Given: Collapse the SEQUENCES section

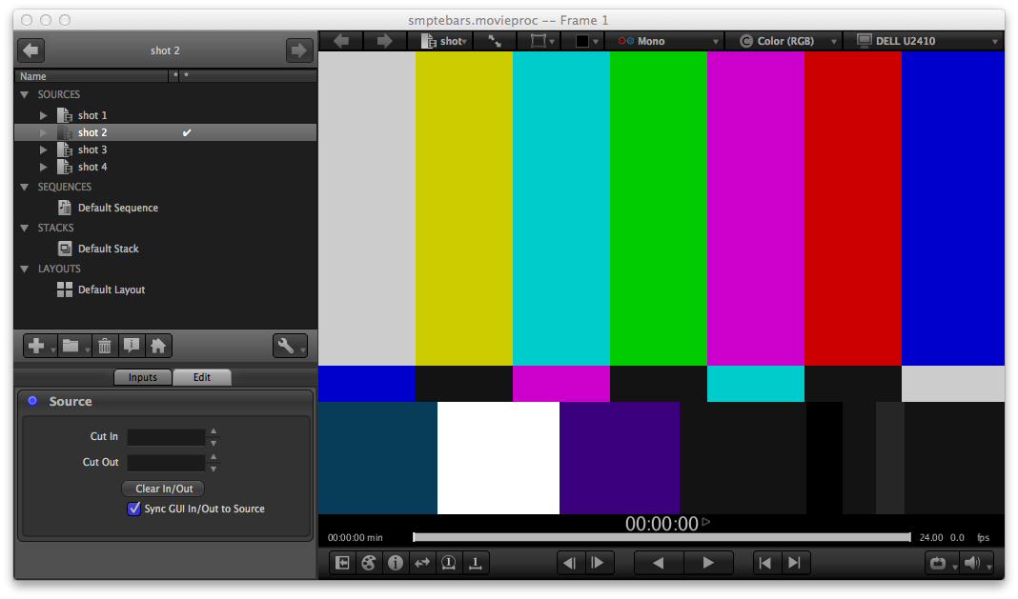Looking at the screenshot, I should pyautogui.click(x=25, y=187).
